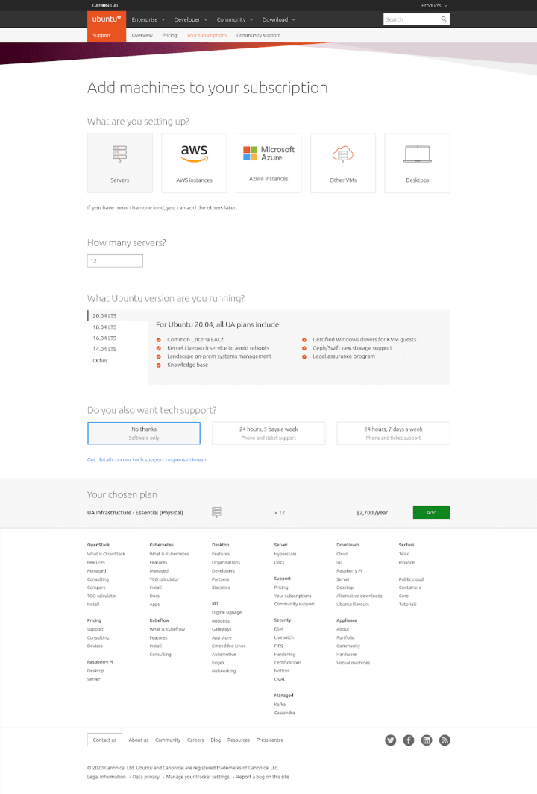Open the Resources footer link
The image size is (537, 794).
point(239,740)
